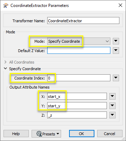Open the Default Z Value arrow menu
The width and height of the screenshot is (126, 141).
[116, 50]
